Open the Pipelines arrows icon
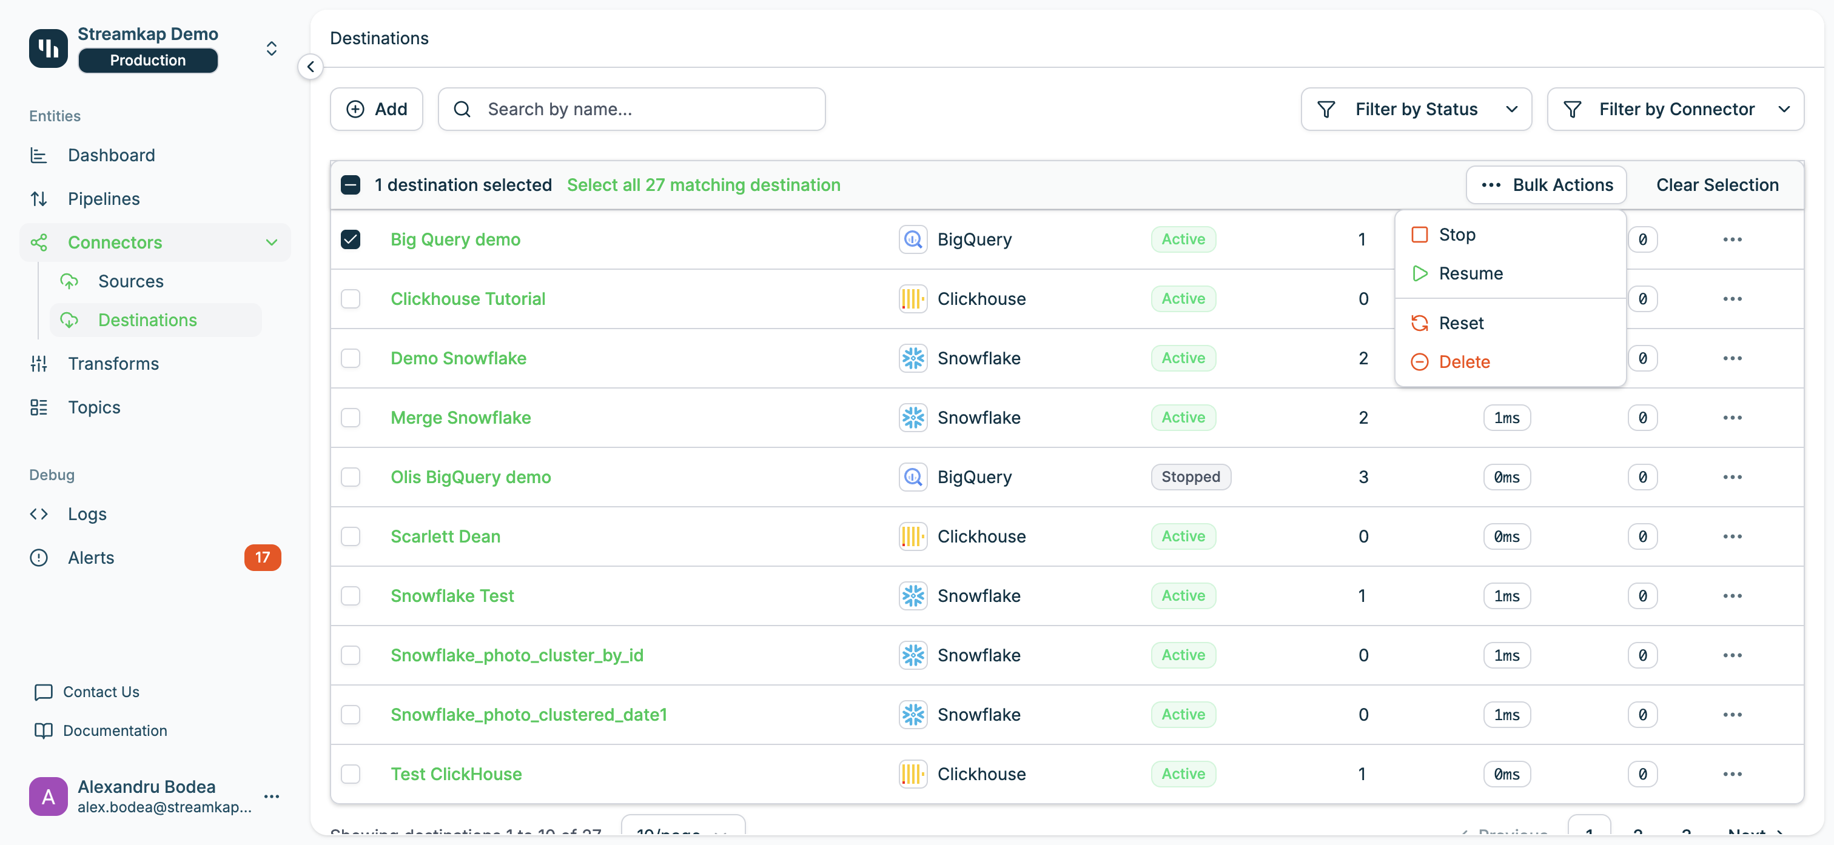This screenshot has width=1834, height=845. (39, 199)
